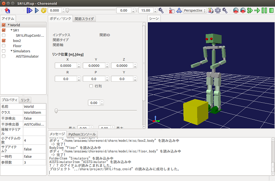Click the blue view-mode arrows icon
The image size is (275, 181).
click(179, 10)
